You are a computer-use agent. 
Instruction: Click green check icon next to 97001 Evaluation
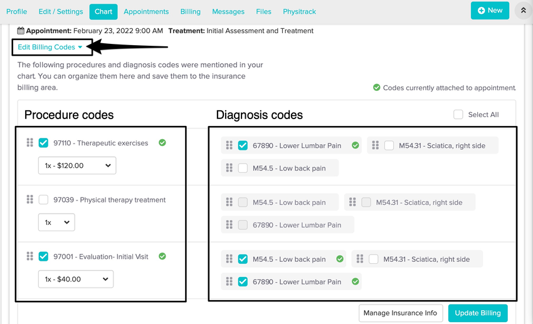(162, 256)
